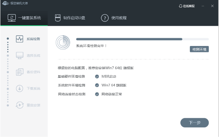
Task: Click the Win7 64 旗舰版 check mark
Action: [97, 85]
